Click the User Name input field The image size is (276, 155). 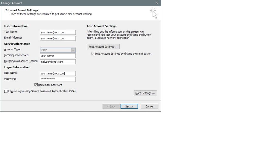(x=58, y=73)
